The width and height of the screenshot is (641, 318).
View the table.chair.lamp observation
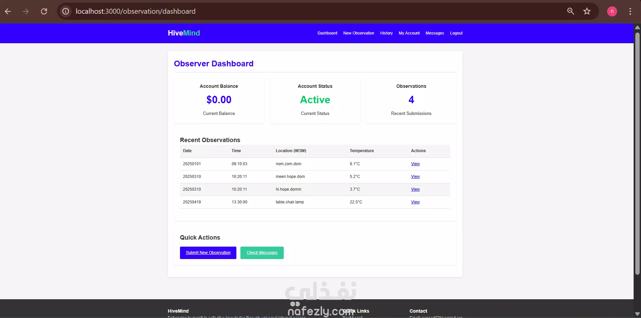click(x=415, y=202)
